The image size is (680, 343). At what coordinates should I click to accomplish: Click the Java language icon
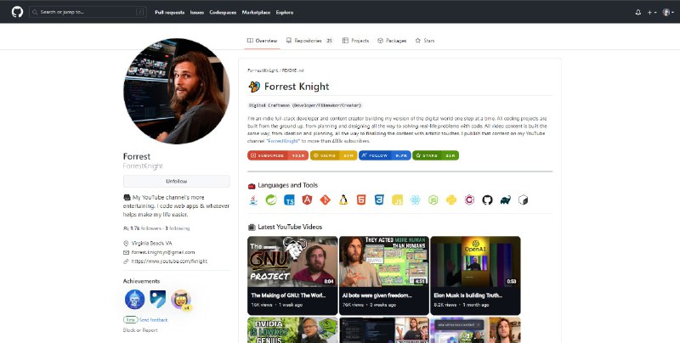[x=253, y=200]
